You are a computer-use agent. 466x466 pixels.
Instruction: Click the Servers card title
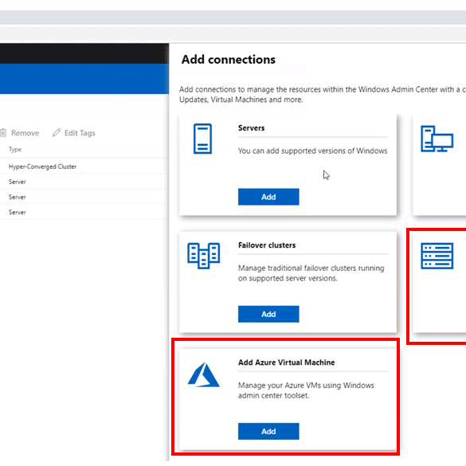[x=251, y=127]
